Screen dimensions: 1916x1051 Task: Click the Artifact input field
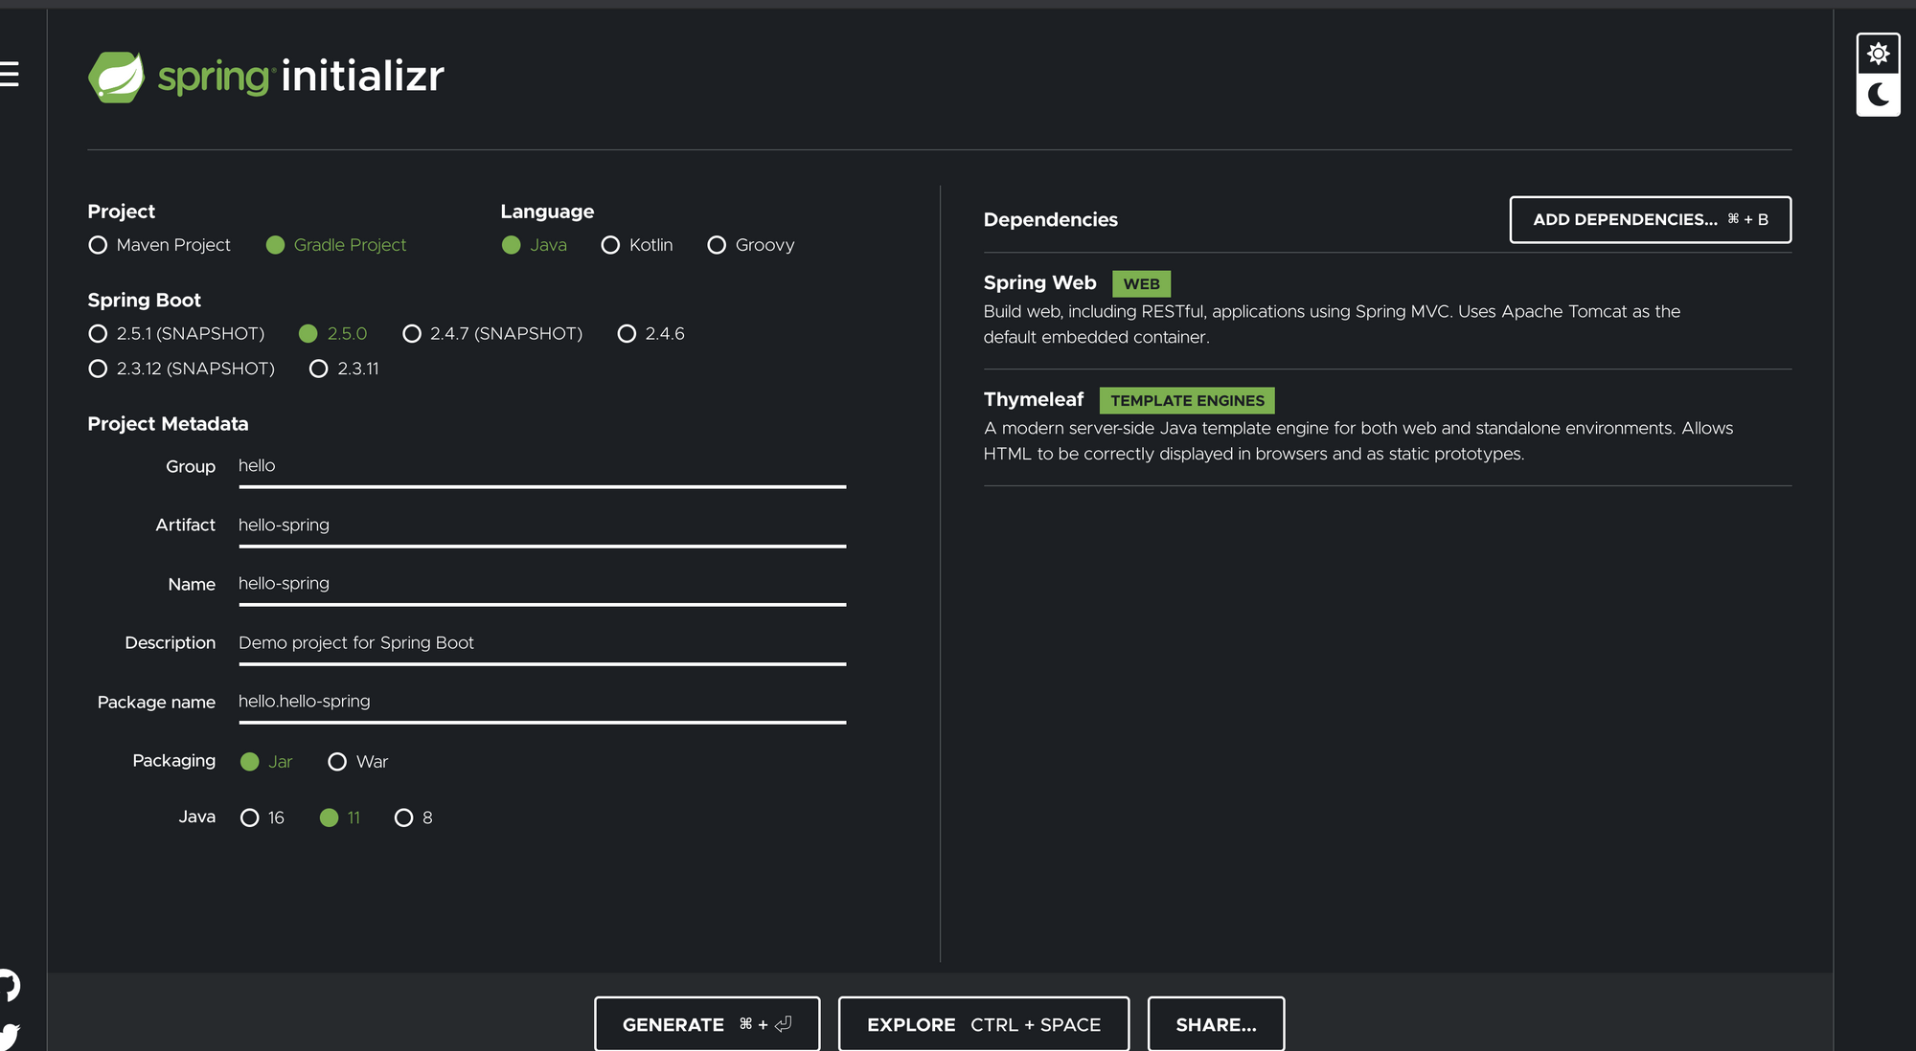tap(541, 525)
